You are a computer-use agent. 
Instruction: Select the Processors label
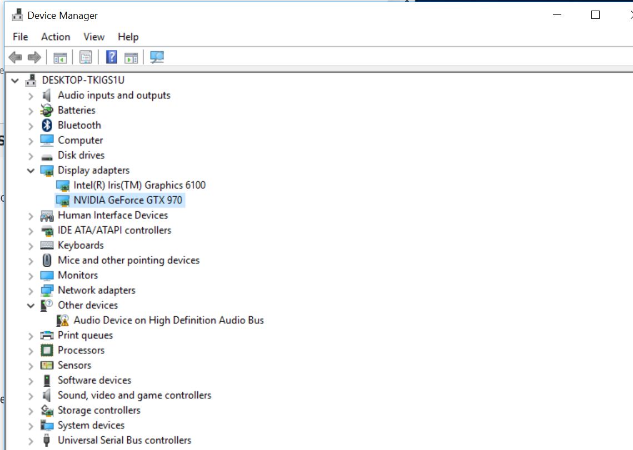click(x=81, y=351)
